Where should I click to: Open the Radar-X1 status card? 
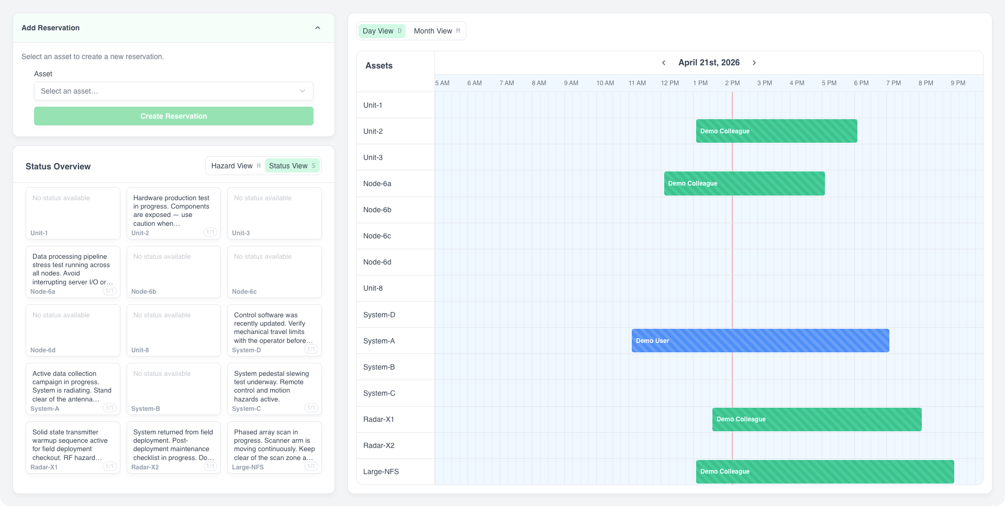(73, 447)
